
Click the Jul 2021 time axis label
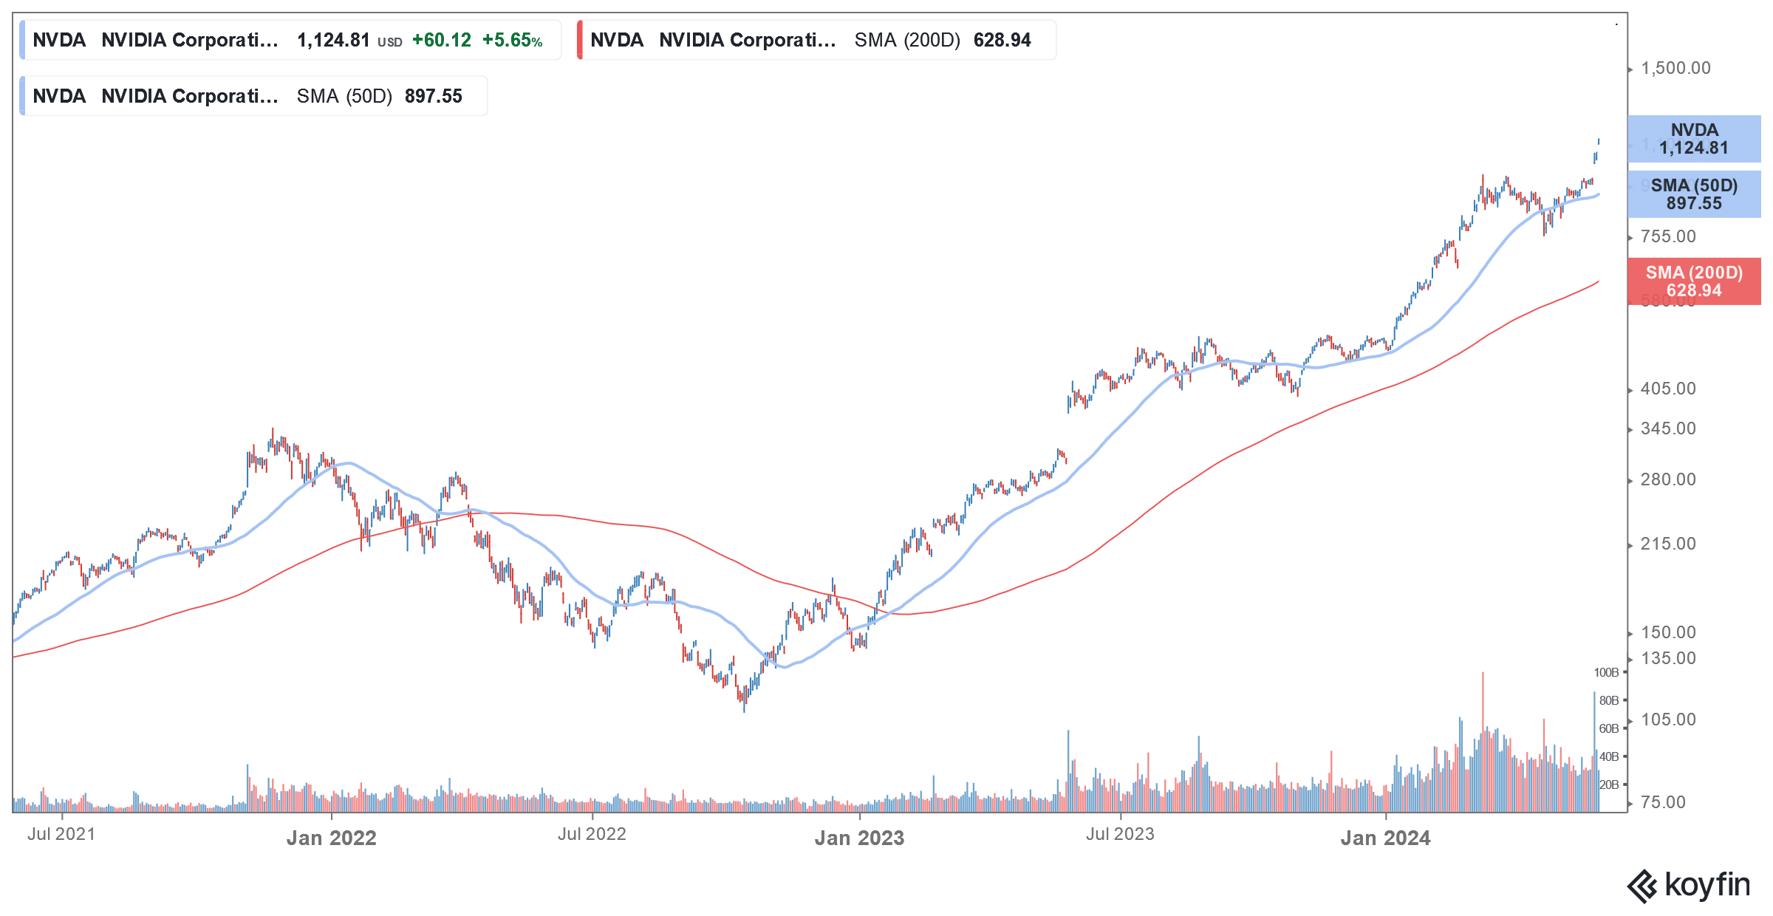[x=61, y=834]
